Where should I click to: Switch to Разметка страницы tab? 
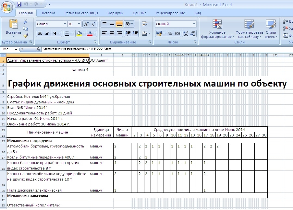(x=81, y=13)
